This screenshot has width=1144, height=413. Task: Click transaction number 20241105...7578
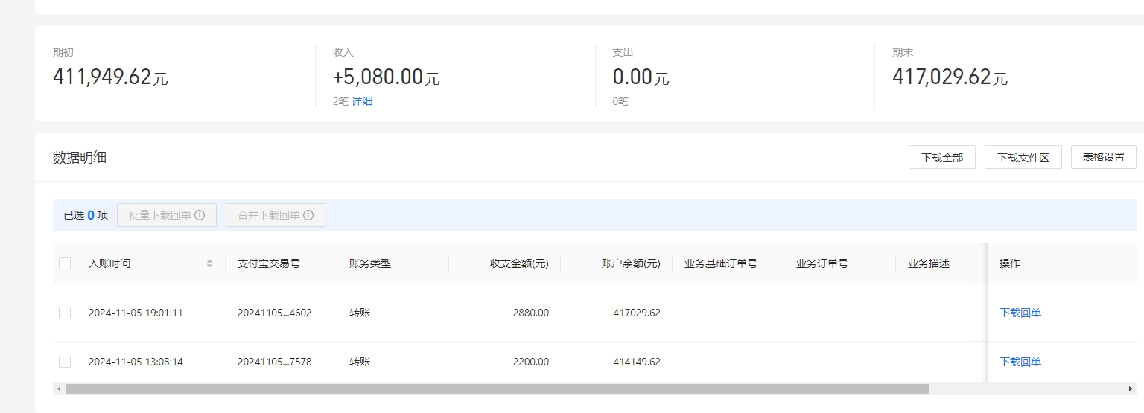274,362
